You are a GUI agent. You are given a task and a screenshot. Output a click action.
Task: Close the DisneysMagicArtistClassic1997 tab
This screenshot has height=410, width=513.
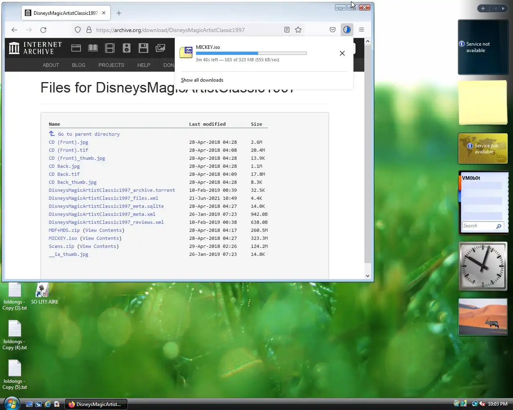point(104,13)
